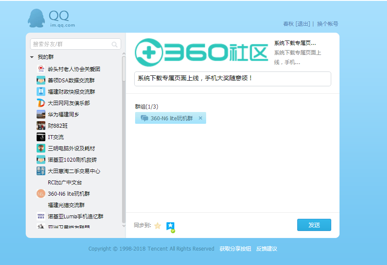Click the 360社区 share thumbnail image
Viewport: 387px width, 265px height.
[x=201, y=52]
